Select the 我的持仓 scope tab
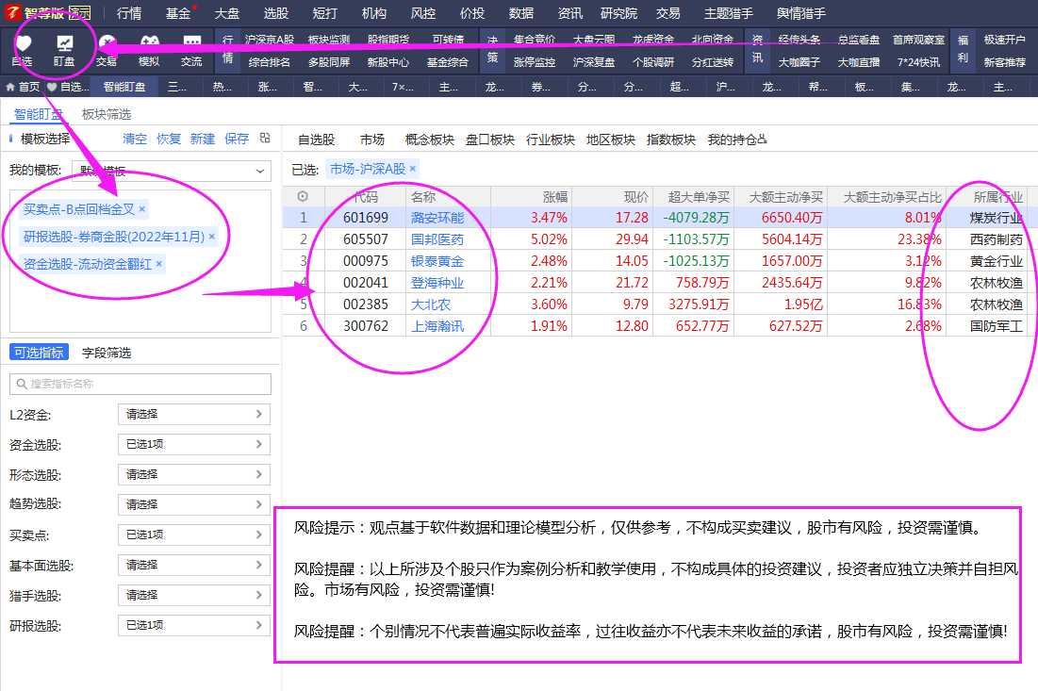 click(x=737, y=140)
